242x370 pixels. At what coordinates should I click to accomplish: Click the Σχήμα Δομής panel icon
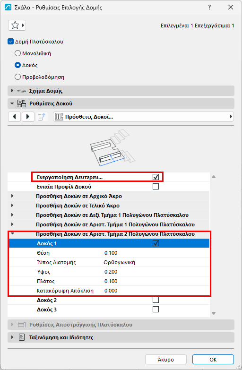pyautogui.click(x=22, y=91)
